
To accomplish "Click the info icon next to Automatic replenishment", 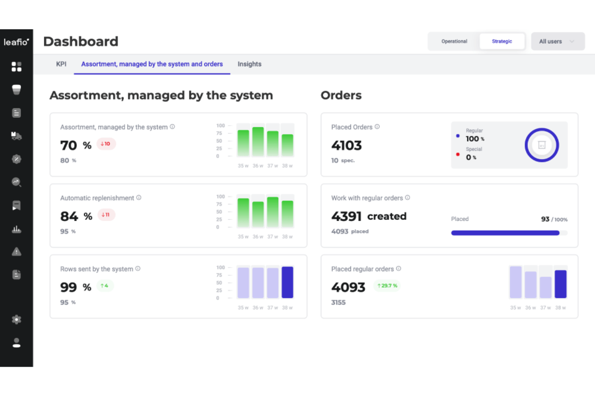I will [x=139, y=197].
